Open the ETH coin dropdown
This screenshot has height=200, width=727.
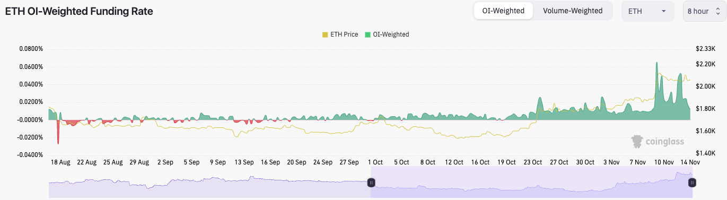[647, 11]
